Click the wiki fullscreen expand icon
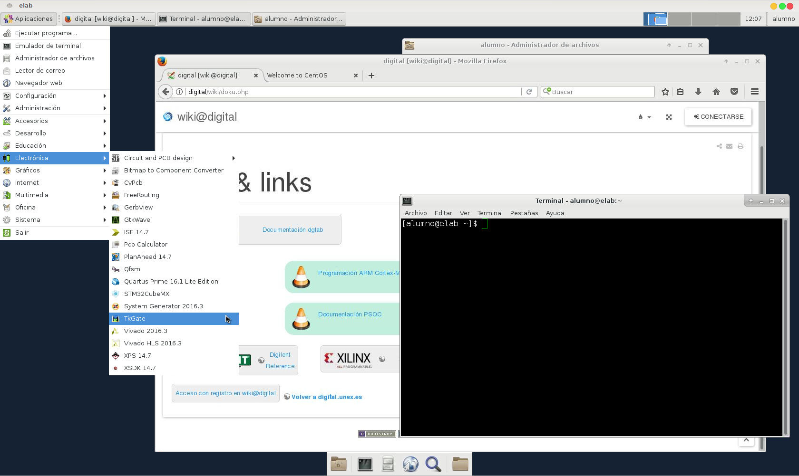Image resolution: width=799 pixels, height=476 pixels. click(669, 117)
